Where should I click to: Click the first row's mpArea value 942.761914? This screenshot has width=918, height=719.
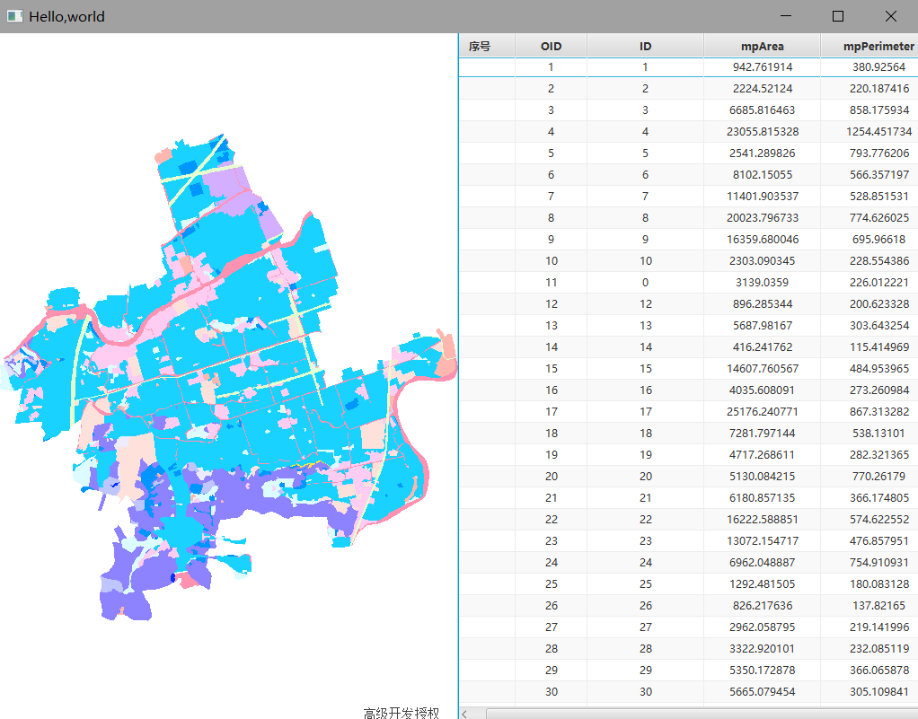[762, 67]
